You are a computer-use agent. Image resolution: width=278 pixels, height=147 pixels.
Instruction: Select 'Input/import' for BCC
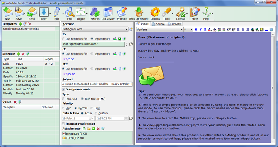click(100, 69)
